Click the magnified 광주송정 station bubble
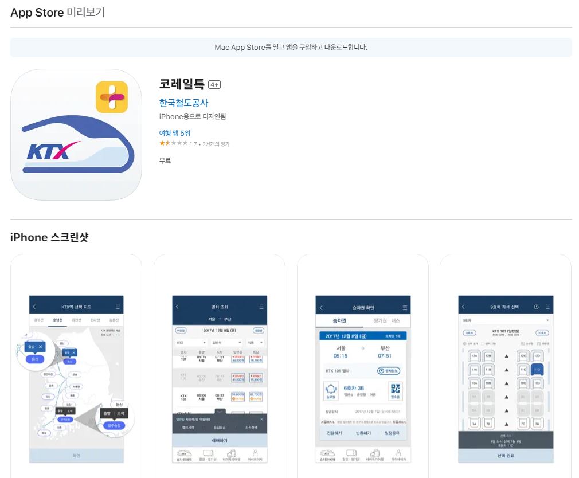The image size is (579, 478). (x=114, y=425)
